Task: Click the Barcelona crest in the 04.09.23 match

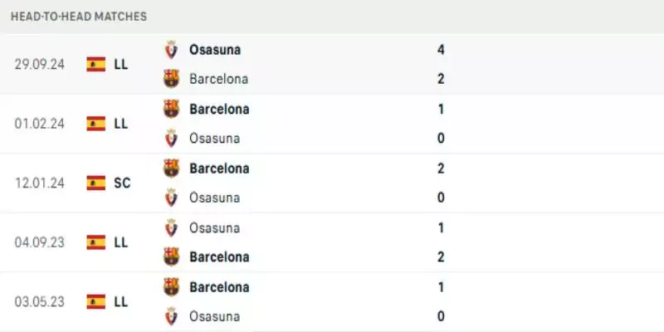Action: pyautogui.click(x=172, y=256)
